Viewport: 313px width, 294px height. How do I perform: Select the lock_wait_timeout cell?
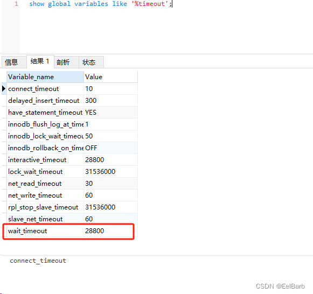45,172
